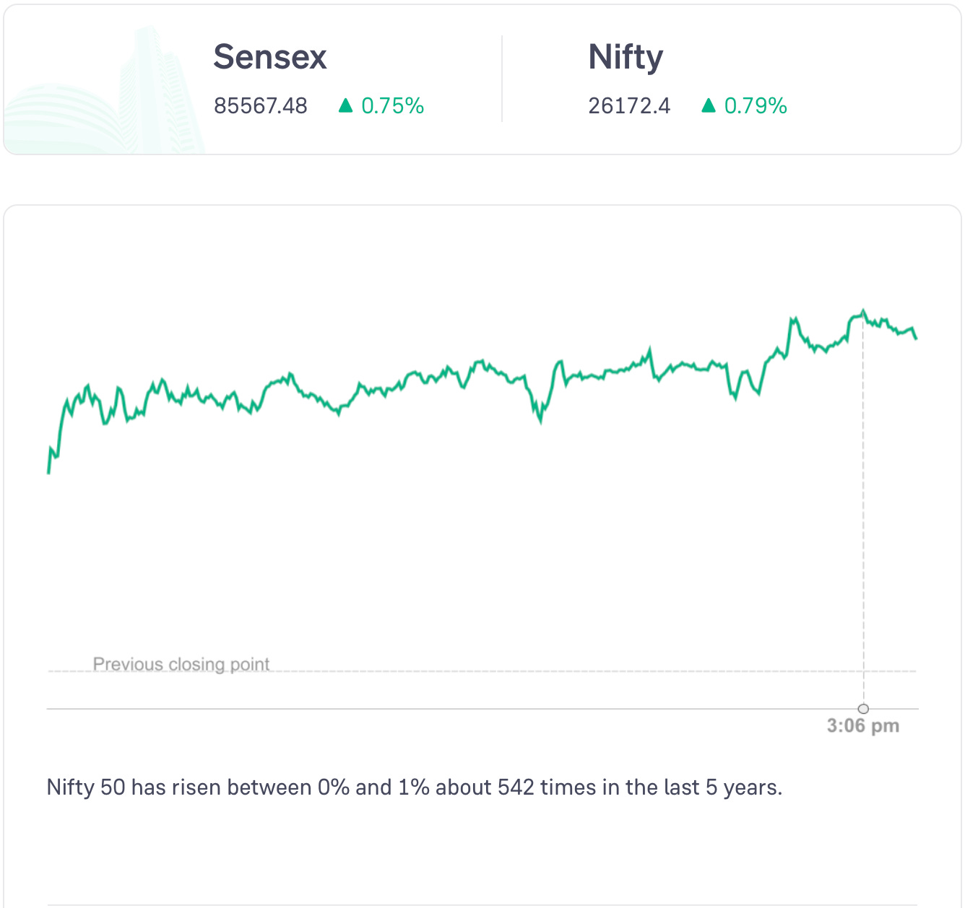Click the Nifty 50 historical rise statement
The image size is (965, 908).
[415, 787]
